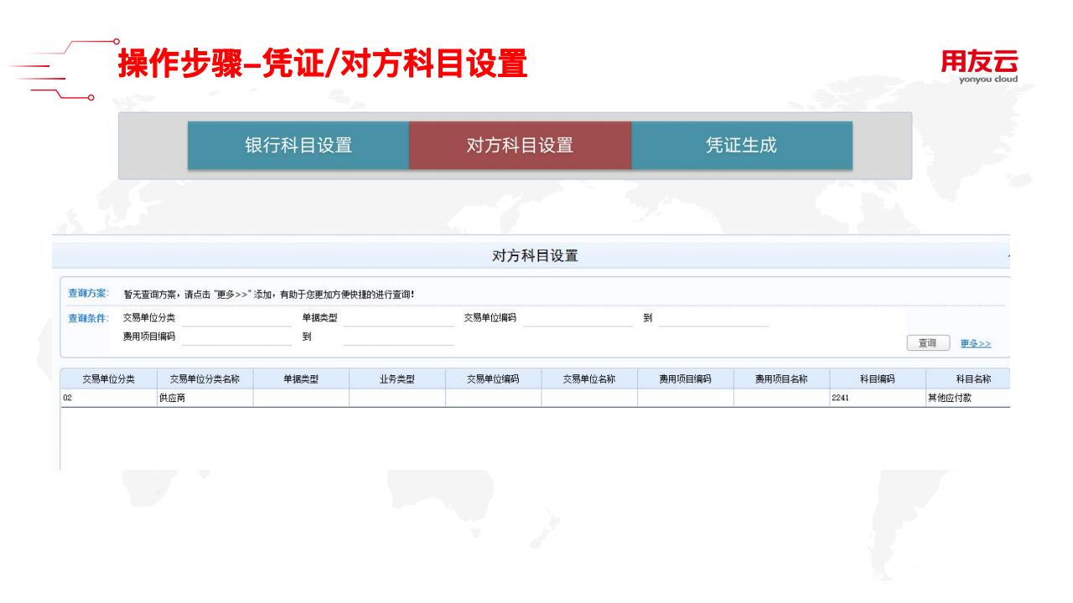Switch to the 凭证生成 step tab
Viewport: 1073px width, 603px height.
click(742, 145)
